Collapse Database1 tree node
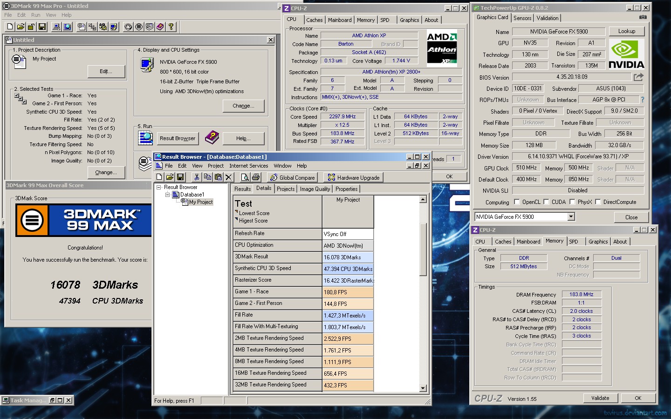The width and height of the screenshot is (671, 419). point(168,195)
